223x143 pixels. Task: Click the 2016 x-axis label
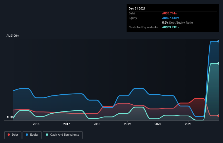click(36, 124)
